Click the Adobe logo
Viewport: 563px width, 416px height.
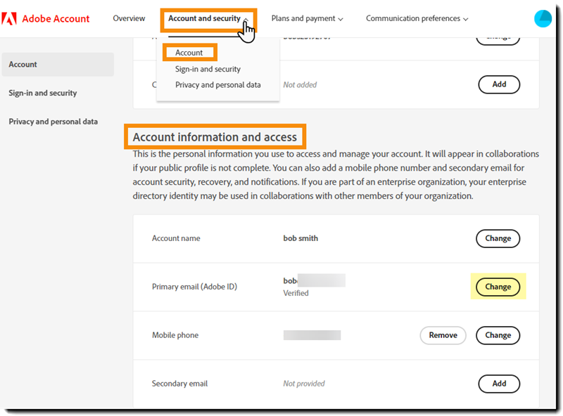(x=11, y=18)
